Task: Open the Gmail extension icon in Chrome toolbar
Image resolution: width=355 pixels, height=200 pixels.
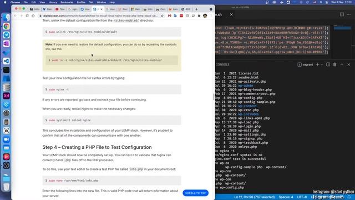Action: (x=169, y=16)
